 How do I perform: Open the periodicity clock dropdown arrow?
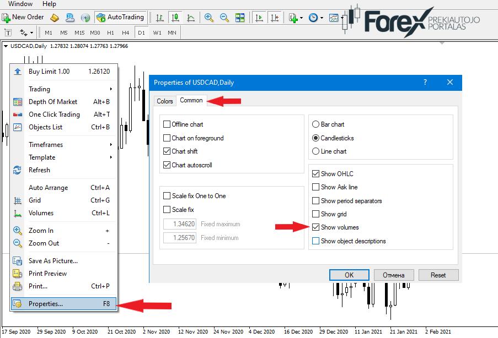[322, 18]
